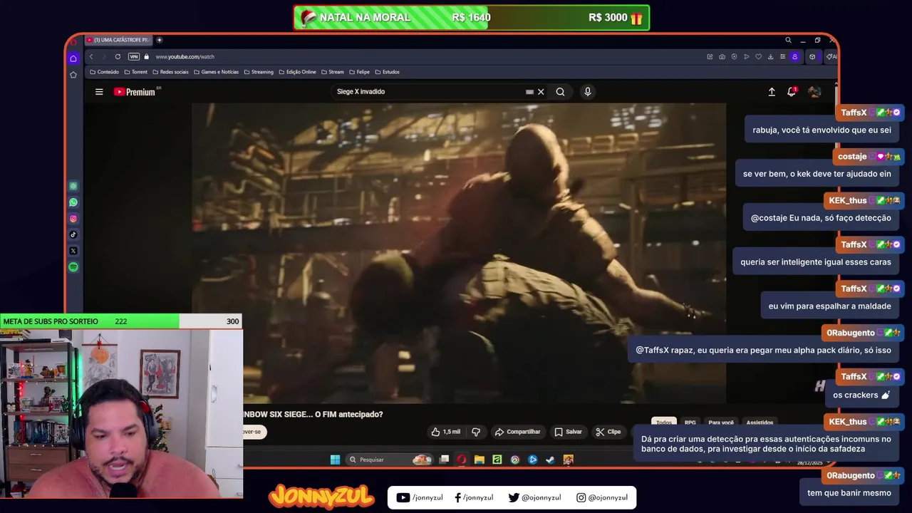Screen dimensions: 912x513
Task: Open the Streaming bookmarks folder
Action: (x=259, y=72)
